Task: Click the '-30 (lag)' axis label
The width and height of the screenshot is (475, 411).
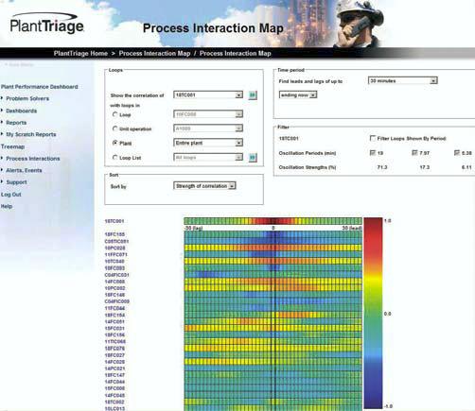Action: (193, 228)
